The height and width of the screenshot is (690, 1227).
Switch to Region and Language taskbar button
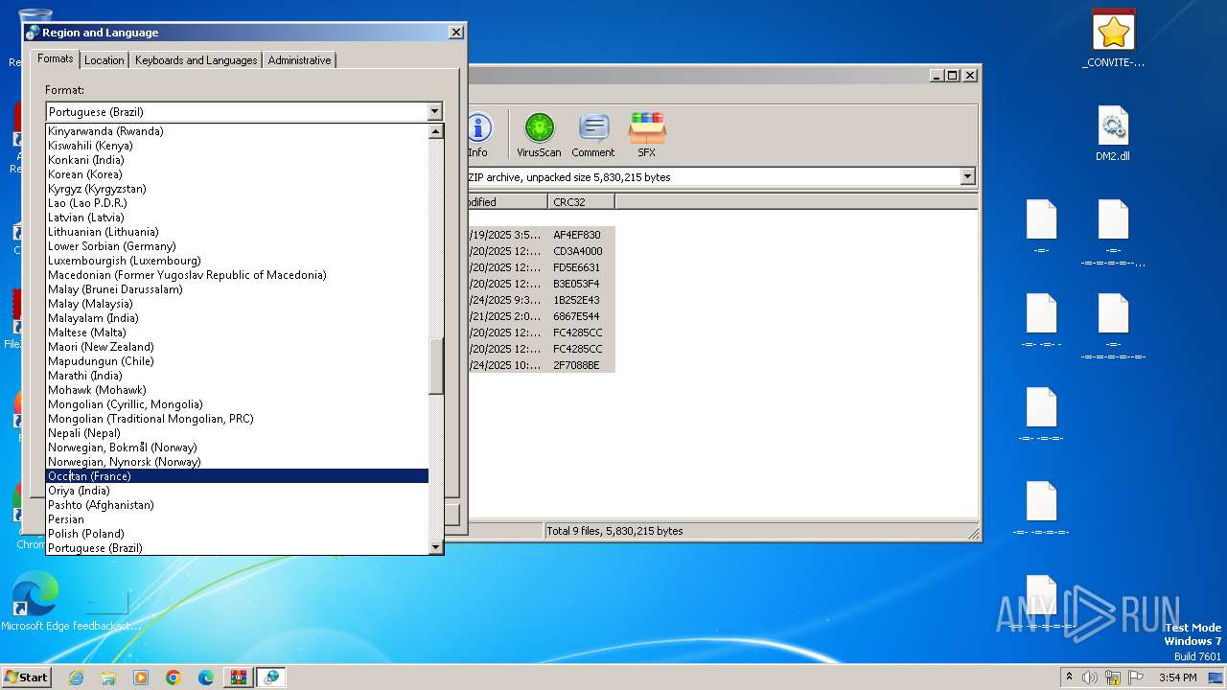point(271,678)
